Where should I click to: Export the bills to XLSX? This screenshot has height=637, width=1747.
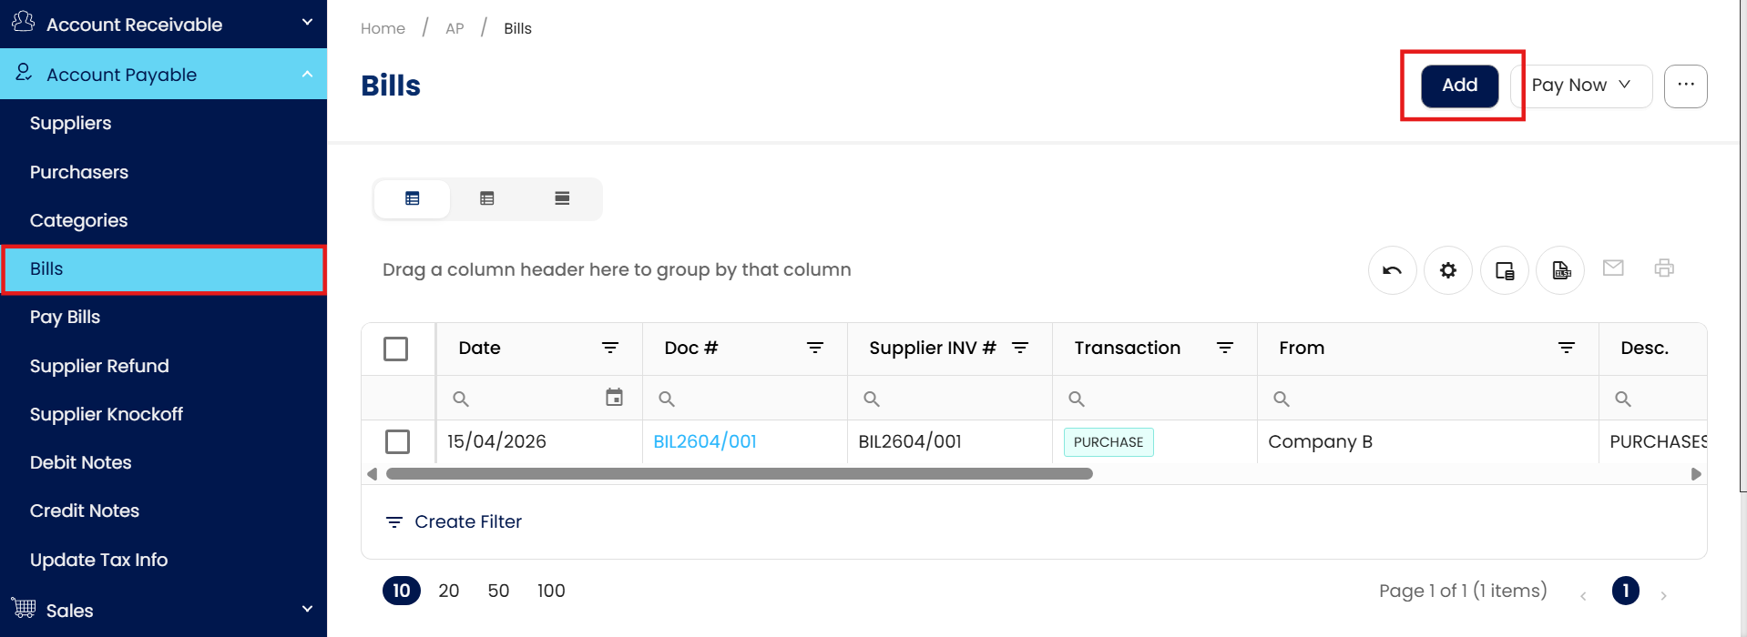[x=1561, y=270]
